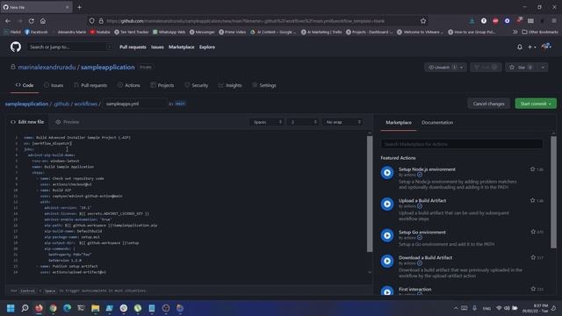This screenshot has width=562, height=316.
Task: Open the workflows breadcrumb folder link
Action: click(86, 104)
